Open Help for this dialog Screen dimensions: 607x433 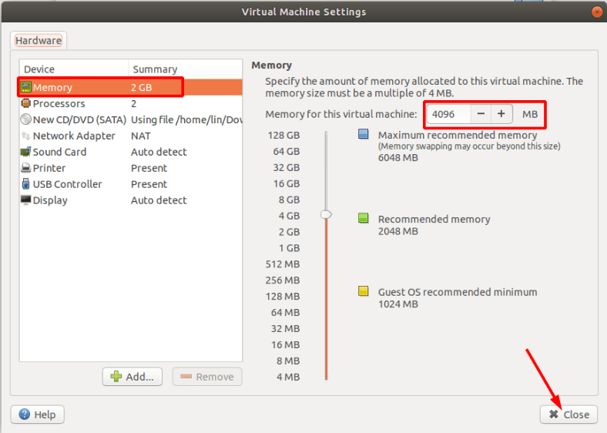38,415
